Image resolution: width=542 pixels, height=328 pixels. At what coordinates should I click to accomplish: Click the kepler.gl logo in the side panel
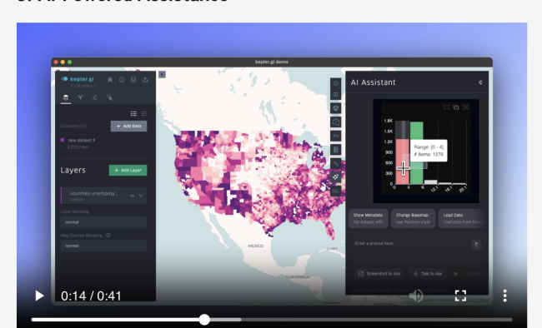[78, 79]
